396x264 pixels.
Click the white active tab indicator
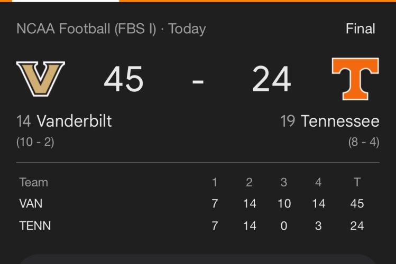pyautogui.click(x=59, y=1)
